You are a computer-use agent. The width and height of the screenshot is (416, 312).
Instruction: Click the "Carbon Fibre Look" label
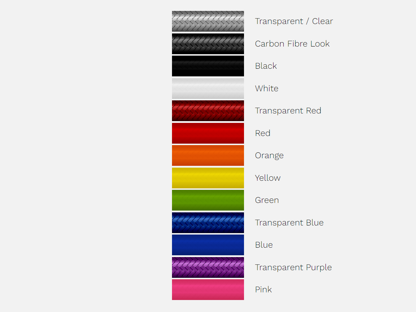tap(292, 44)
